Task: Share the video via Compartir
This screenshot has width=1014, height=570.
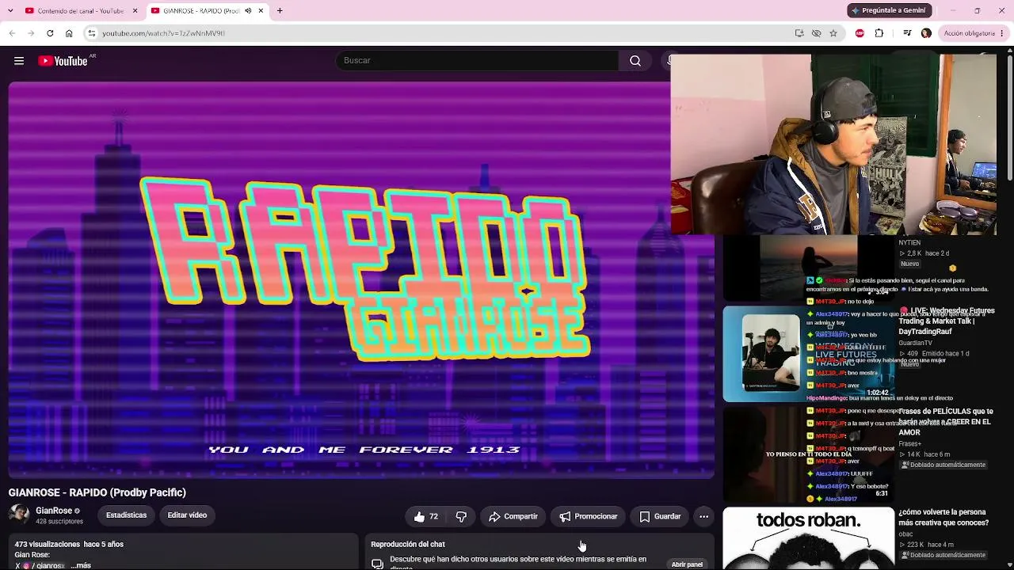Action: [513, 516]
